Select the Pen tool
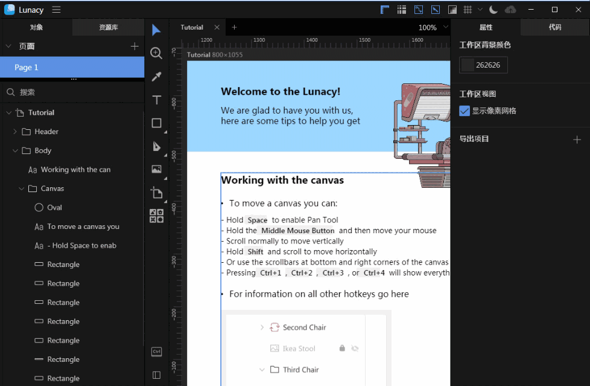590x386 pixels. tap(156, 146)
